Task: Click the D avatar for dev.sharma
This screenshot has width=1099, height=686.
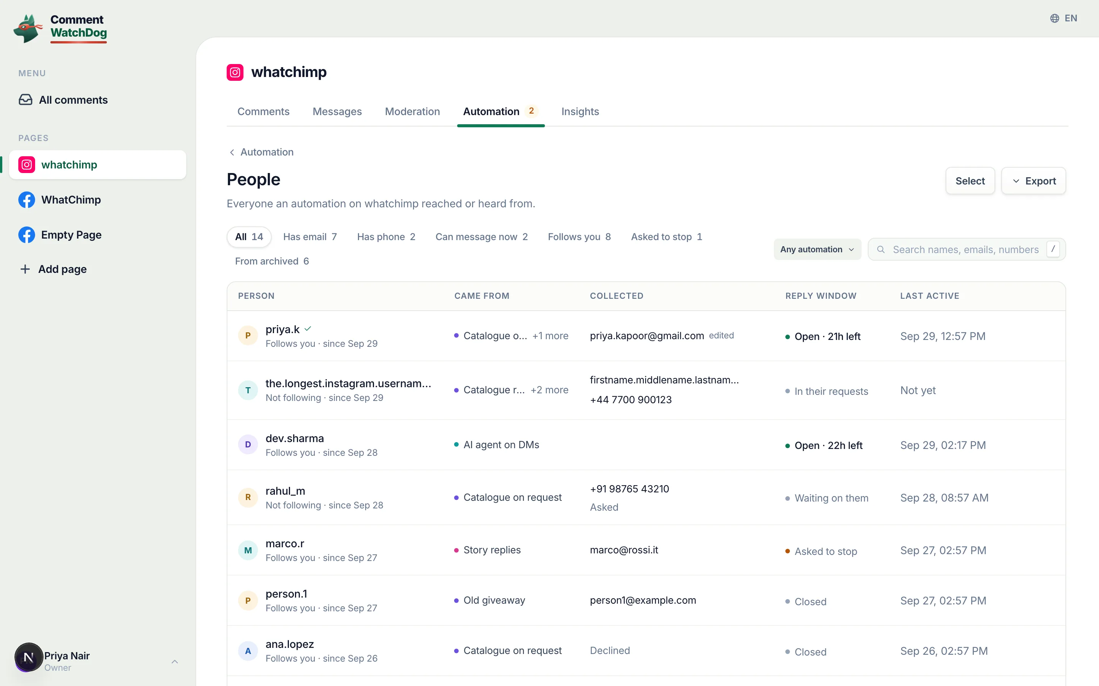Action: pyautogui.click(x=248, y=445)
